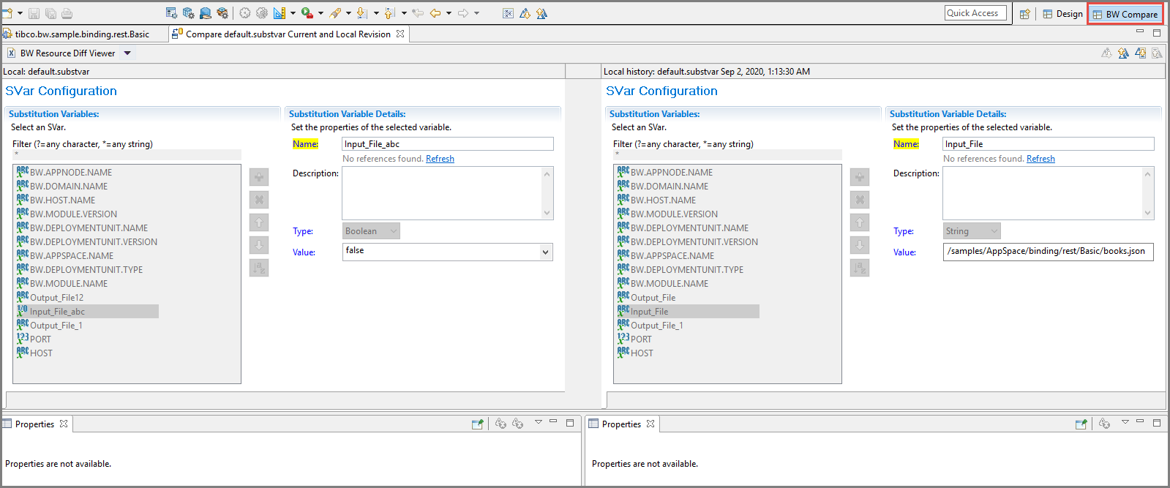Click the print icon in the toolbar

point(67,13)
